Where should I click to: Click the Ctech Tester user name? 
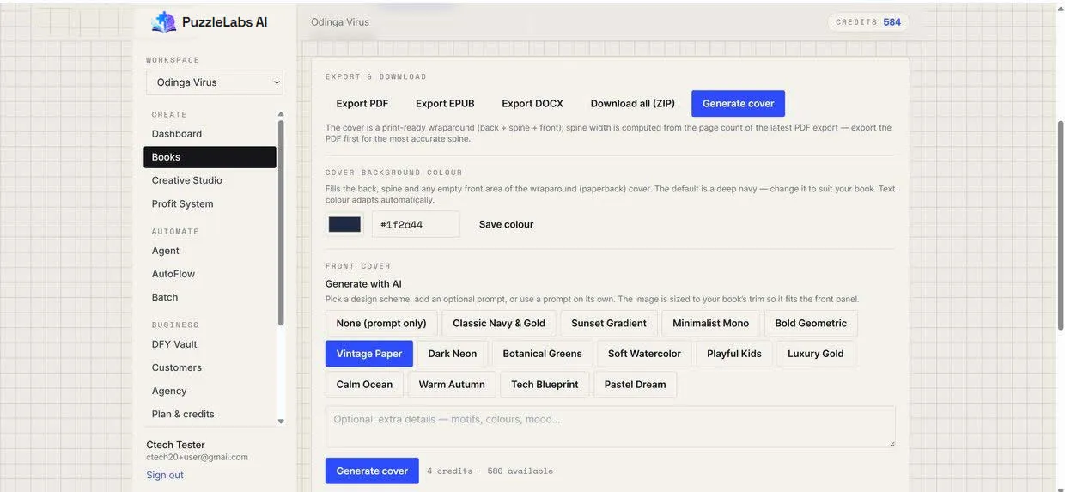(x=175, y=445)
